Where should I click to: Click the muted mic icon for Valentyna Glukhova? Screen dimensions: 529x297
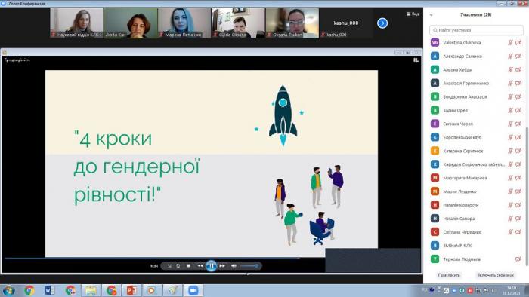point(510,43)
